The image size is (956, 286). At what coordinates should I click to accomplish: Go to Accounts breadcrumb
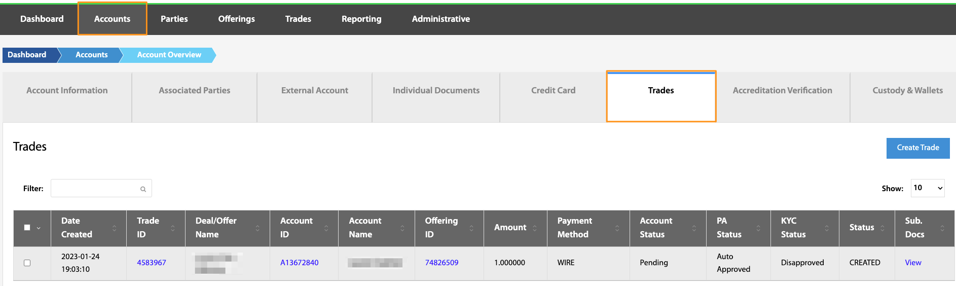[x=92, y=55]
